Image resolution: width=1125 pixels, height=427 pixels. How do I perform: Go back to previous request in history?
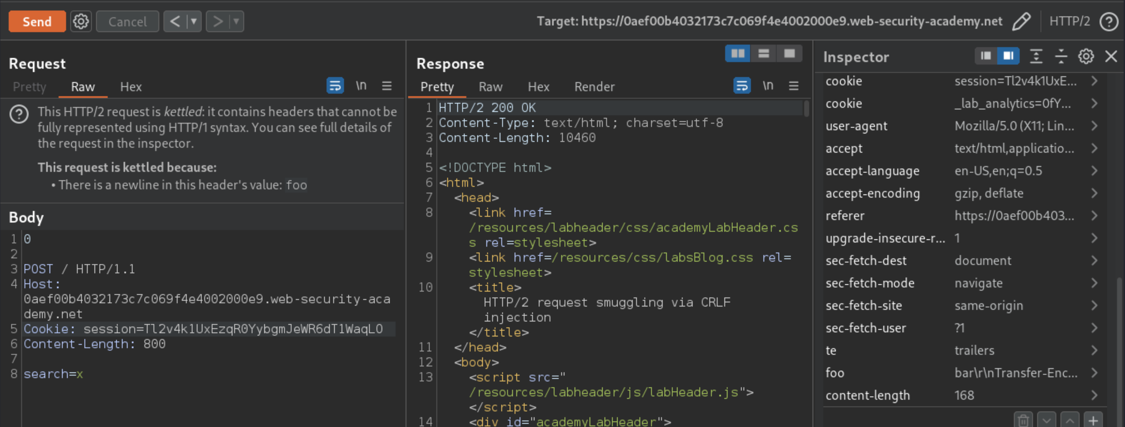coord(175,21)
